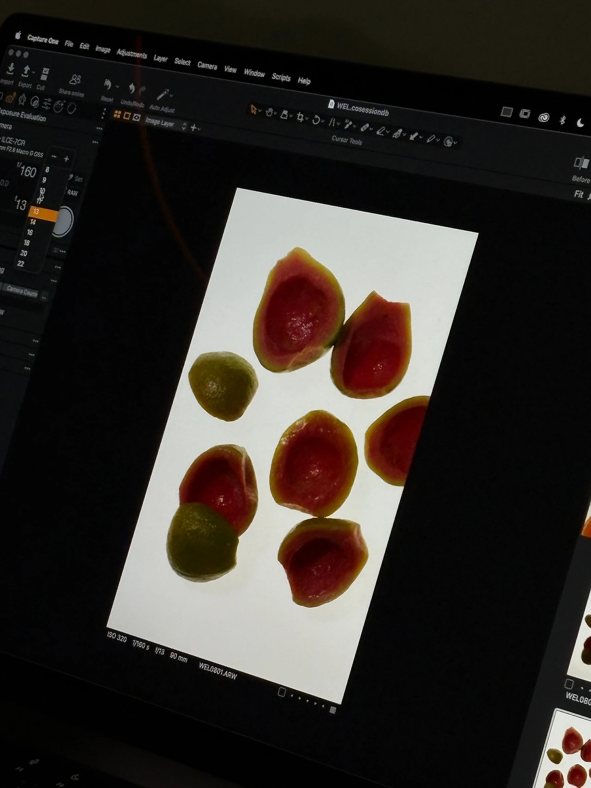The height and width of the screenshot is (788, 591).
Task: Select the Rotate cursor tool
Action: tap(316, 120)
